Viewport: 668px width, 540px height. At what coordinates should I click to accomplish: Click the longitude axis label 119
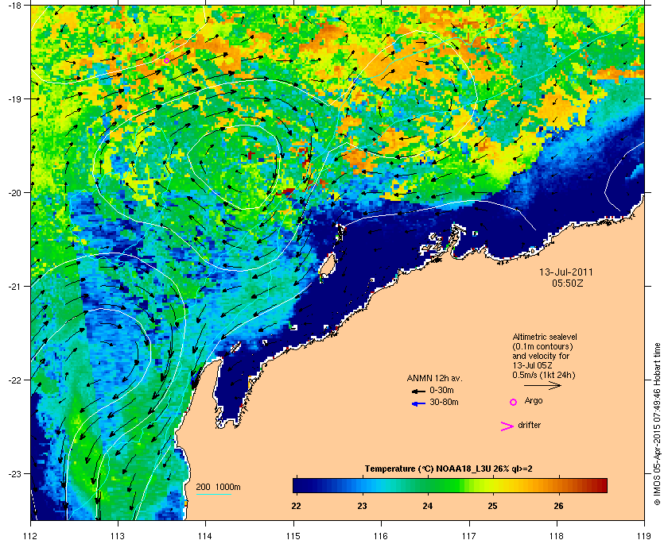(x=644, y=536)
